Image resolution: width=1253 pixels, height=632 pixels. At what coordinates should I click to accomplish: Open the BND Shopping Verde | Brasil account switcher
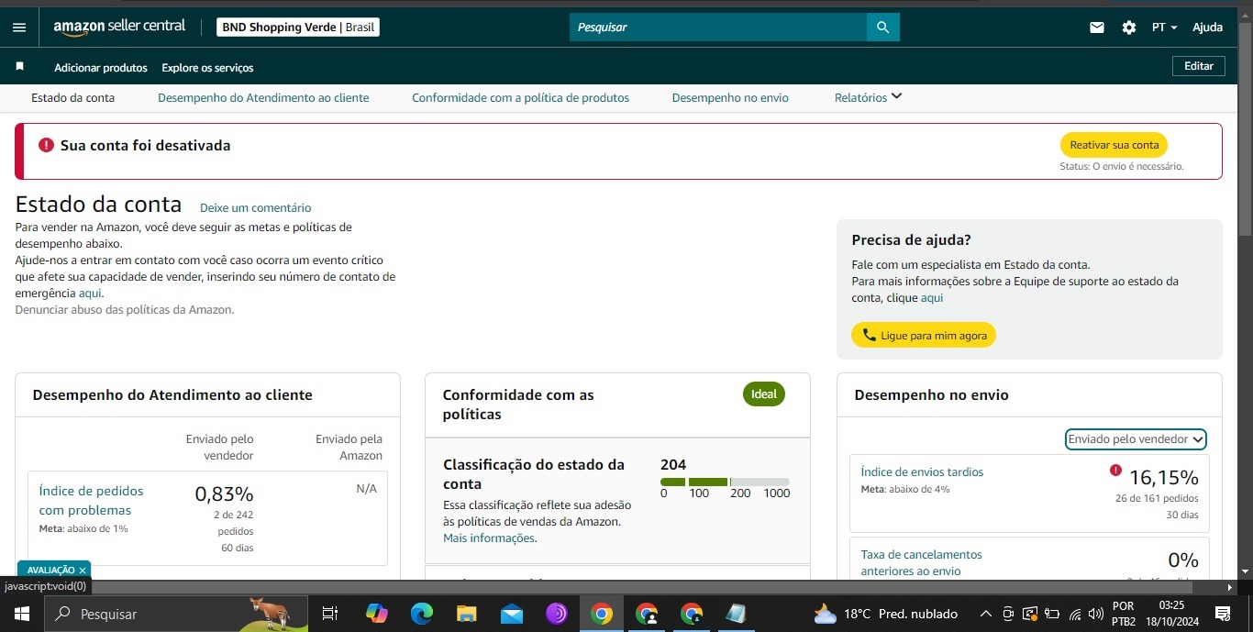pyautogui.click(x=298, y=28)
